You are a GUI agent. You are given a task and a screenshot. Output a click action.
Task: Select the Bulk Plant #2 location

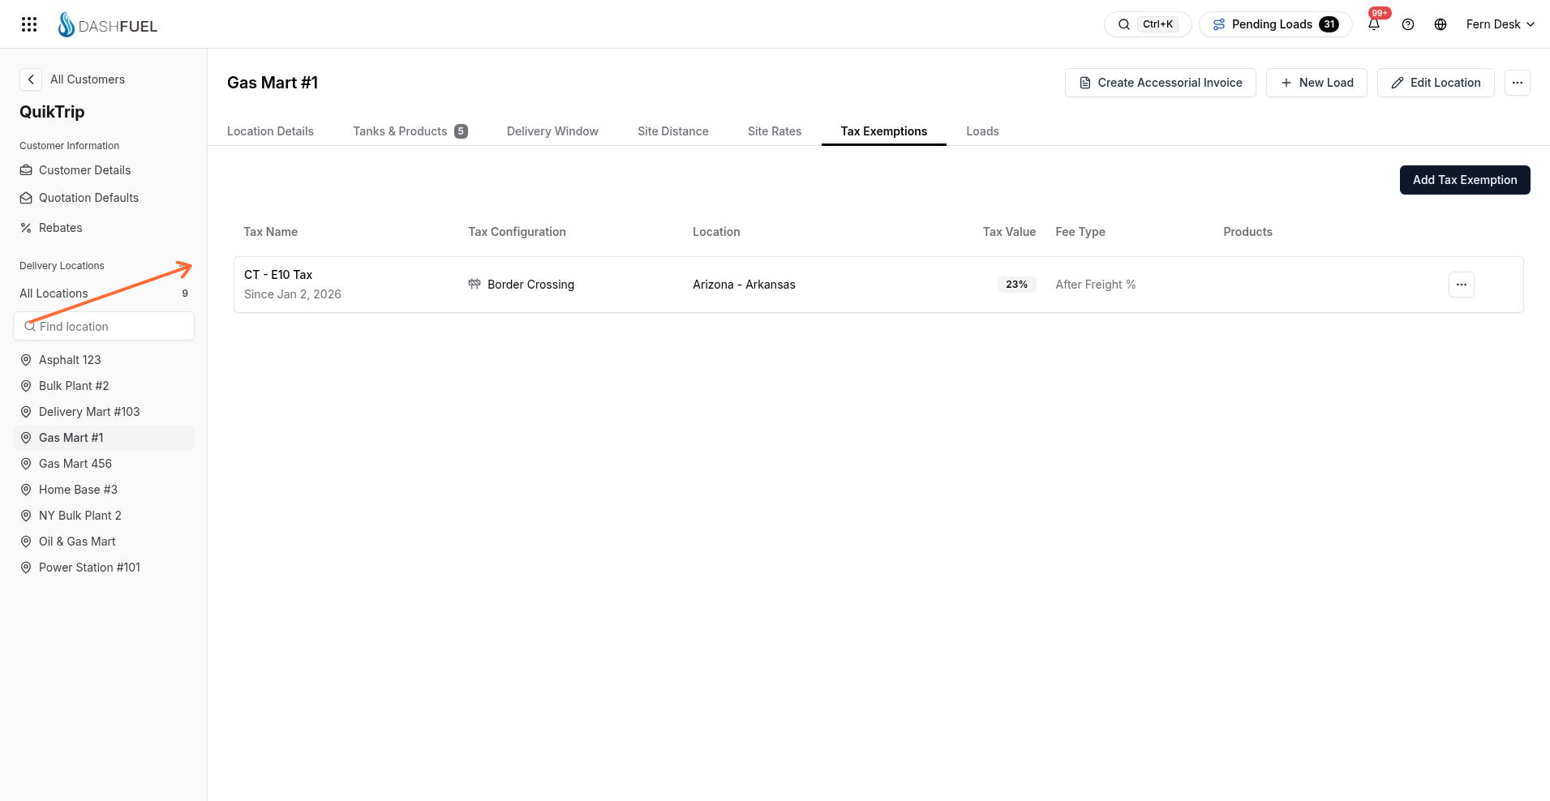click(104, 386)
